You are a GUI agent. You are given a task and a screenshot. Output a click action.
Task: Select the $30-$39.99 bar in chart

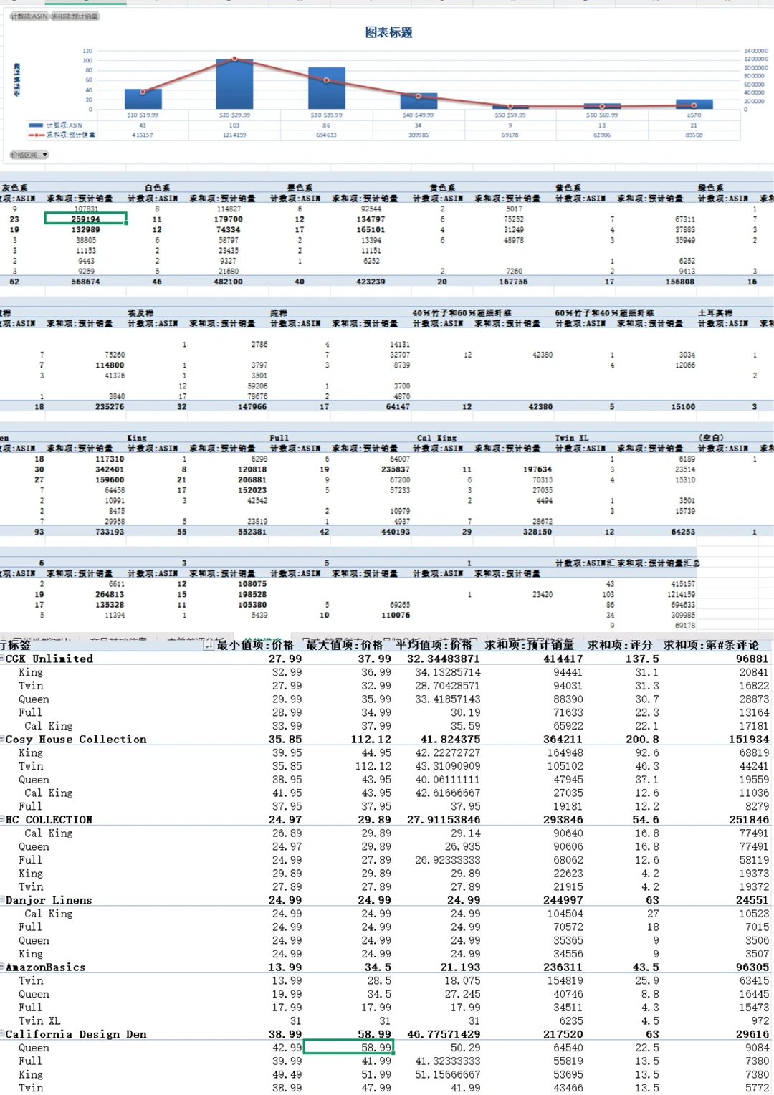[326, 88]
